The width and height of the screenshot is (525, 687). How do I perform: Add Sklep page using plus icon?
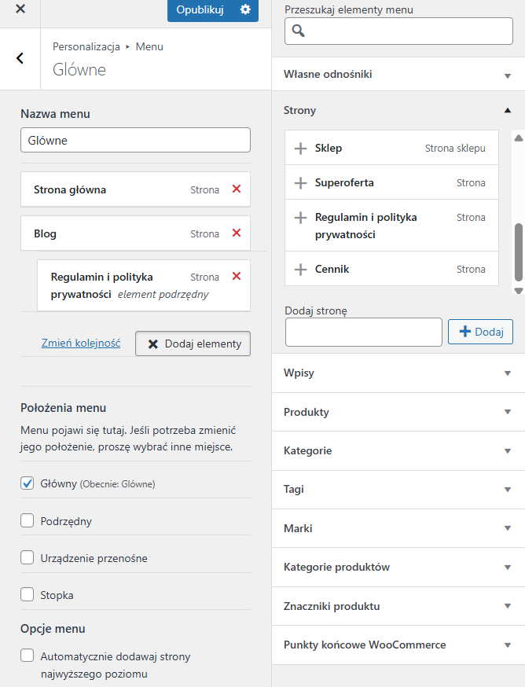tap(299, 149)
